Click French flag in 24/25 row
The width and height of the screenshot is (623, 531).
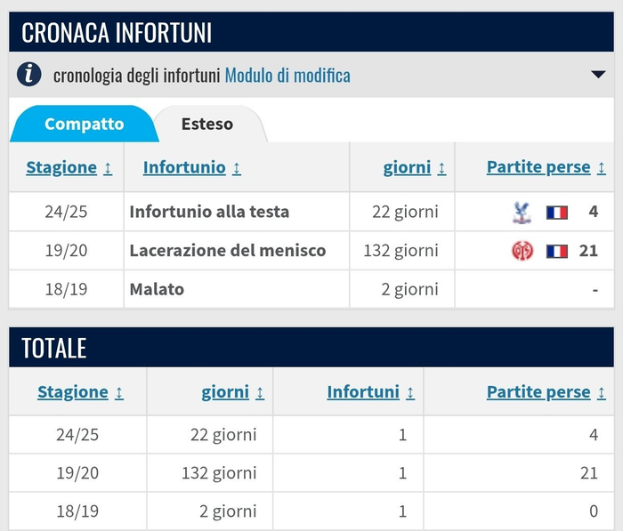click(557, 213)
